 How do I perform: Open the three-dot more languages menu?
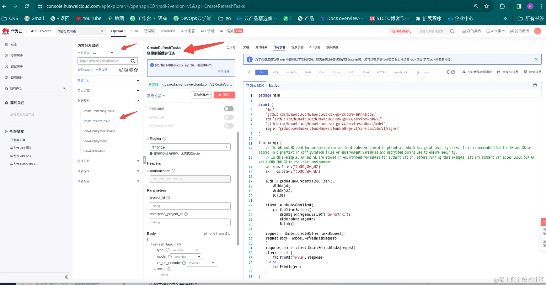click(426, 72)
